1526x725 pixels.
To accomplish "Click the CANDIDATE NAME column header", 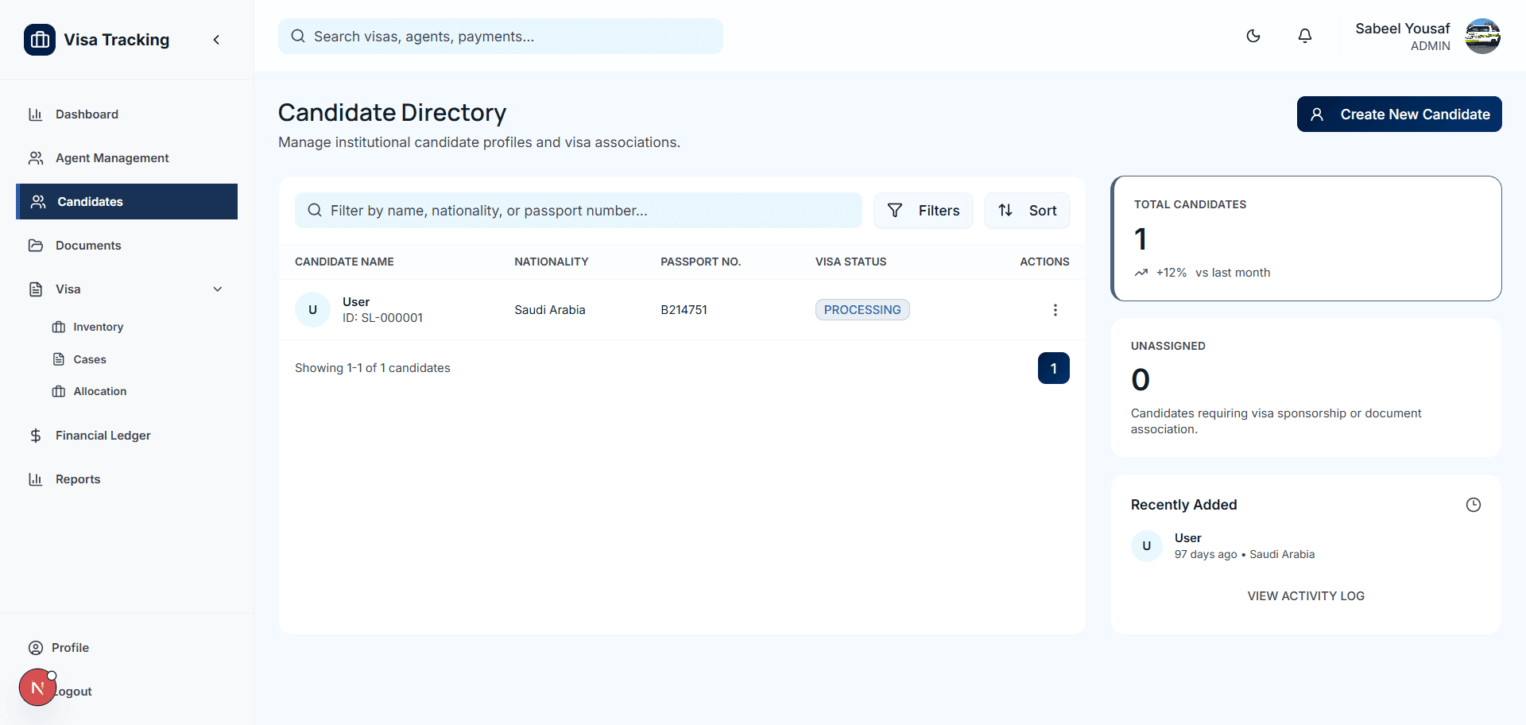I will (x=344, y=262).
